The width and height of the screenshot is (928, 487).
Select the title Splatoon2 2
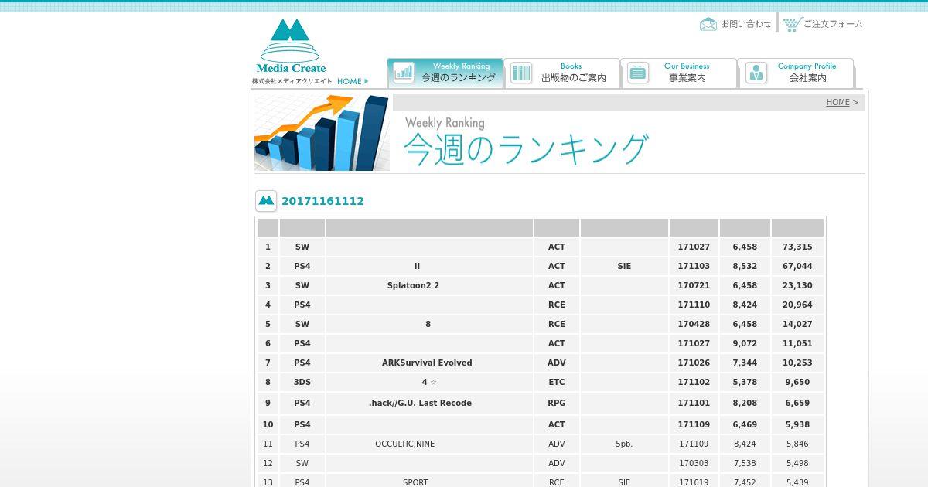[413, 285]
